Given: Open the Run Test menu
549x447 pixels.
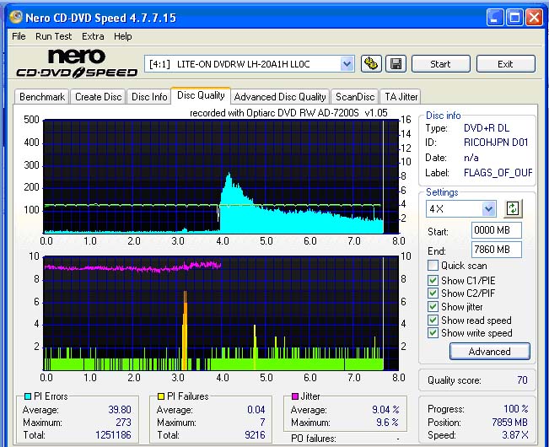Looking at the screenshot, I should [x=53, y=36].
